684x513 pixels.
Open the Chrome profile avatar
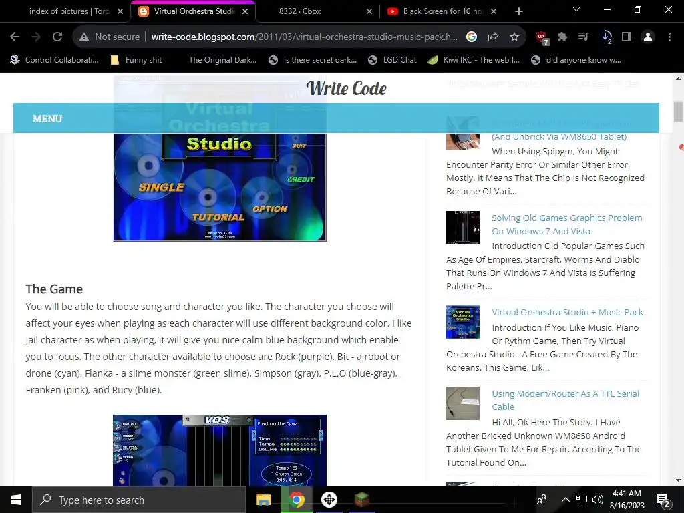pos(648,37)
